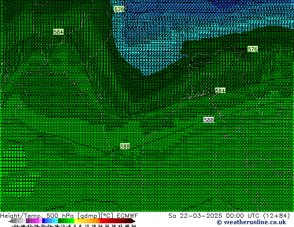294x227 pixels.
Task: Click the white 588 contour label
Action: 209,120
